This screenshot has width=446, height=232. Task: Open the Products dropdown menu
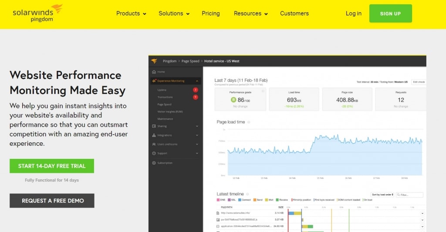(131, 13)
